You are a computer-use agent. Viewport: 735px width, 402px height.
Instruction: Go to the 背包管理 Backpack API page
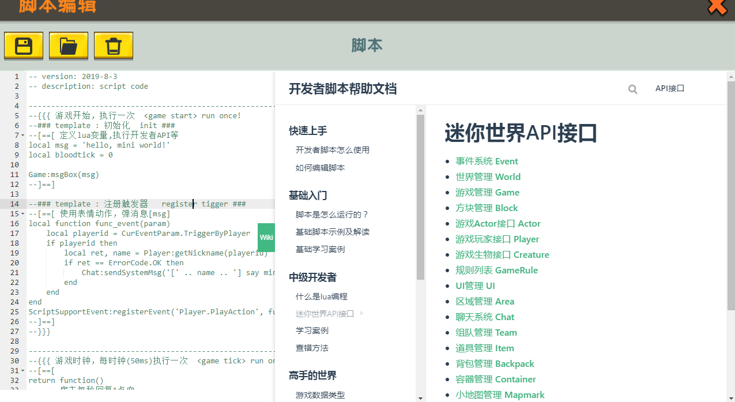[x=495, y=363]
